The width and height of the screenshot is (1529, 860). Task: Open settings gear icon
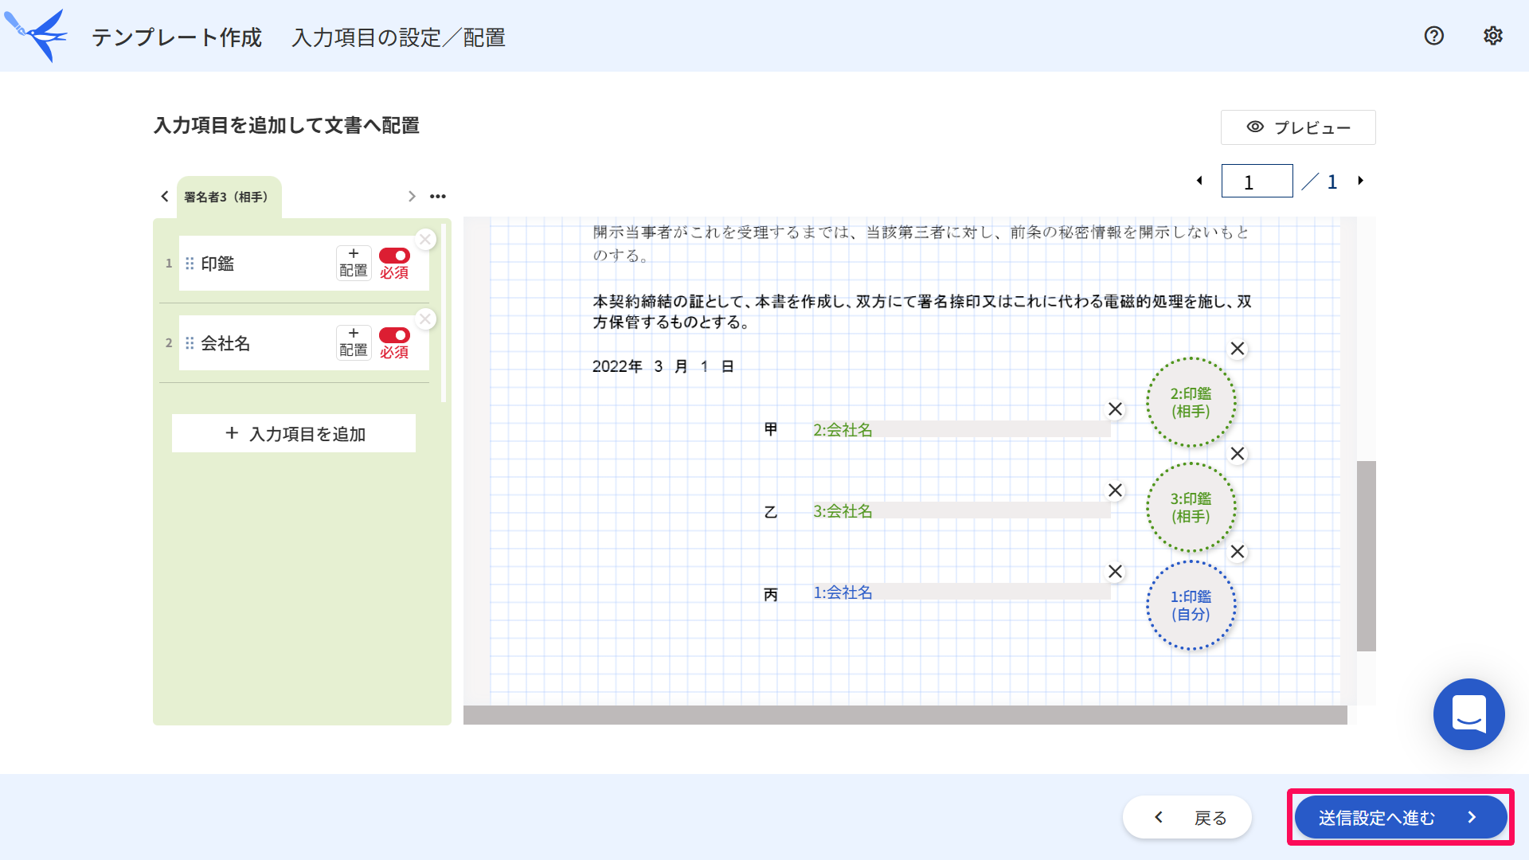point(1492,36)
